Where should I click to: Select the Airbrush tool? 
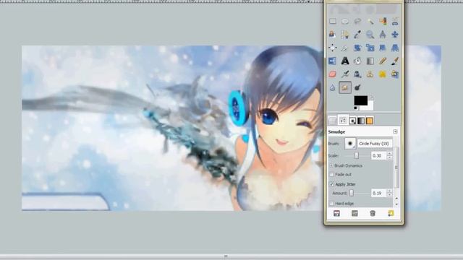345,74
